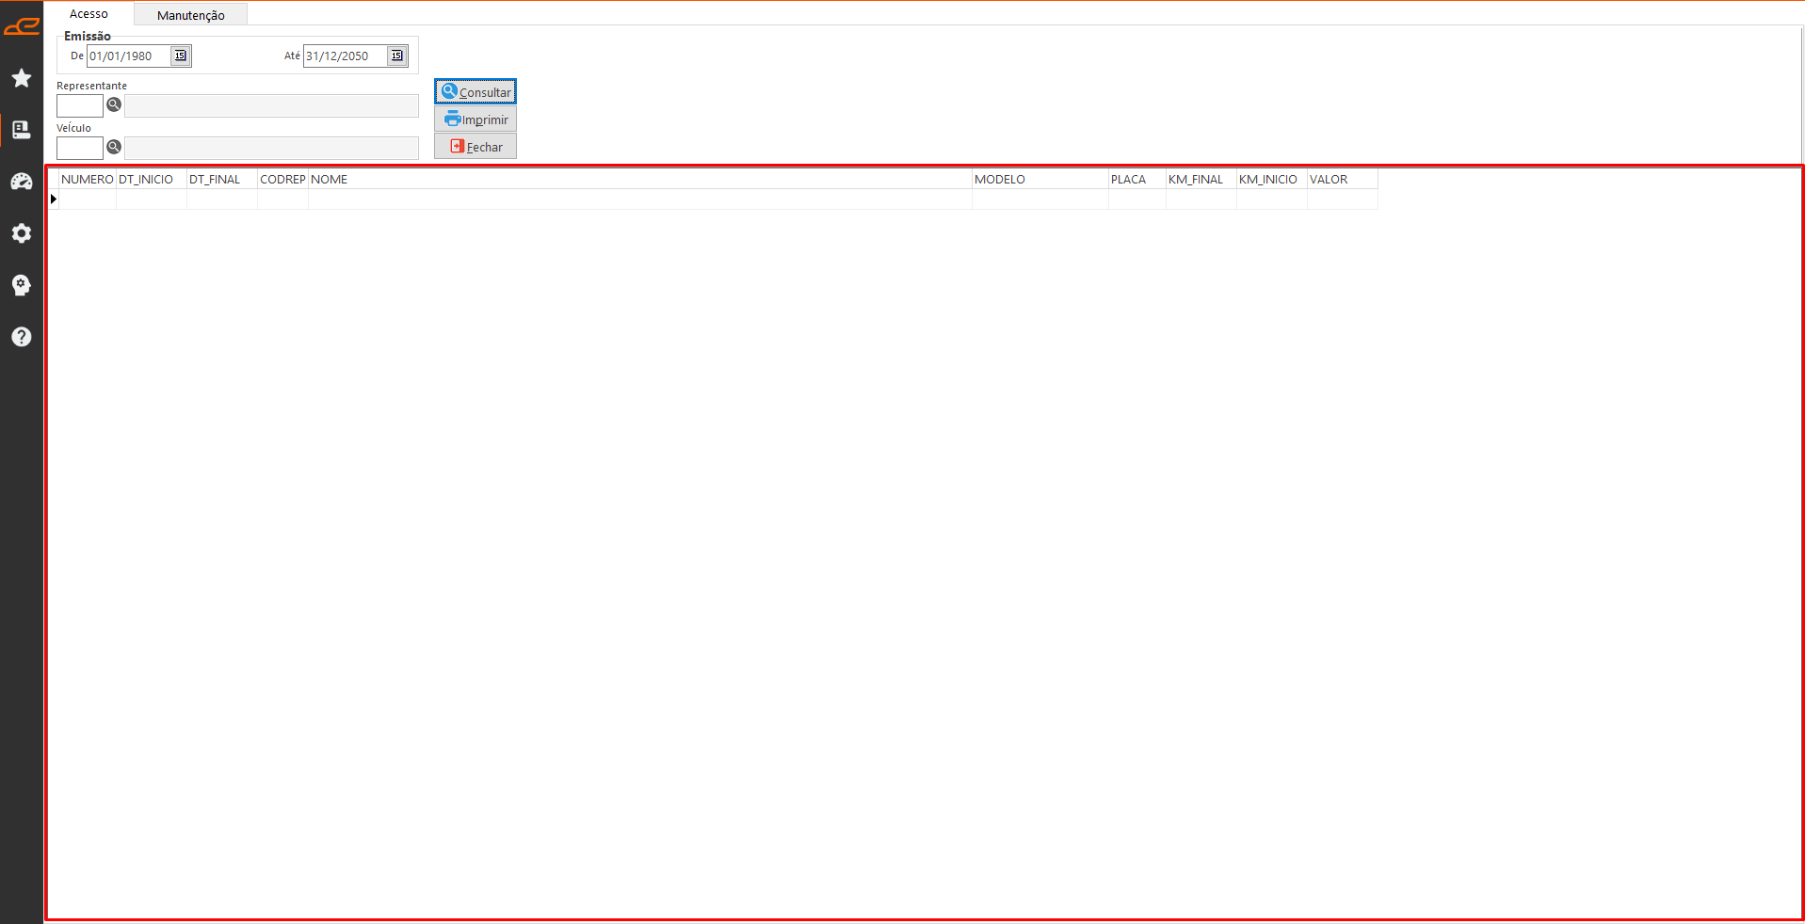Open calendar picker for Até date
This screenshot has width=1805, height=924.
point(397,56)
